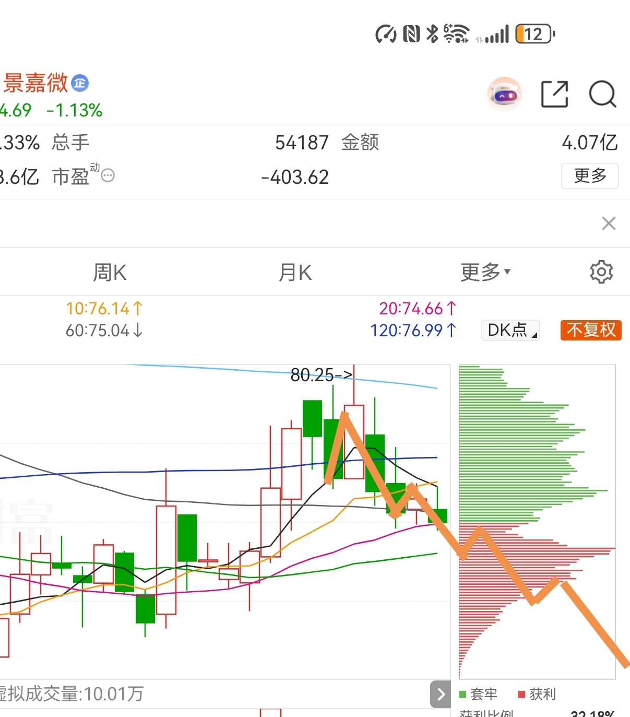The width and height of the screenshot is (630, 717).
Task: Tap the info icon beside 市盈
Action: coord(108,175)
